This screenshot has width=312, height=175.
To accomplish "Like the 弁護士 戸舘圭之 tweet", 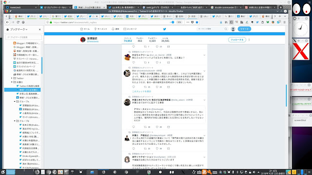I will click(157, 148).
